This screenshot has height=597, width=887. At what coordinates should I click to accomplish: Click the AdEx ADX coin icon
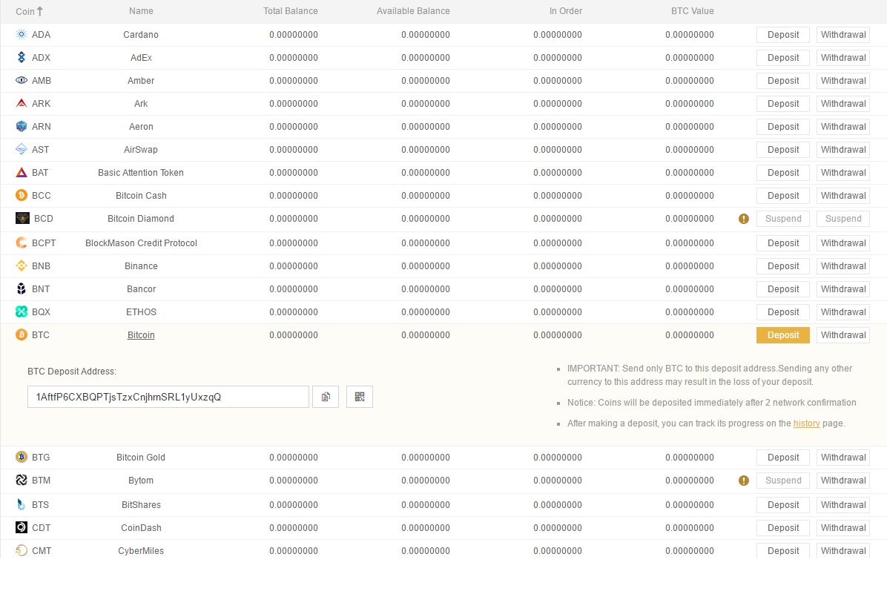pyautogui.click(x=22, y=57)
